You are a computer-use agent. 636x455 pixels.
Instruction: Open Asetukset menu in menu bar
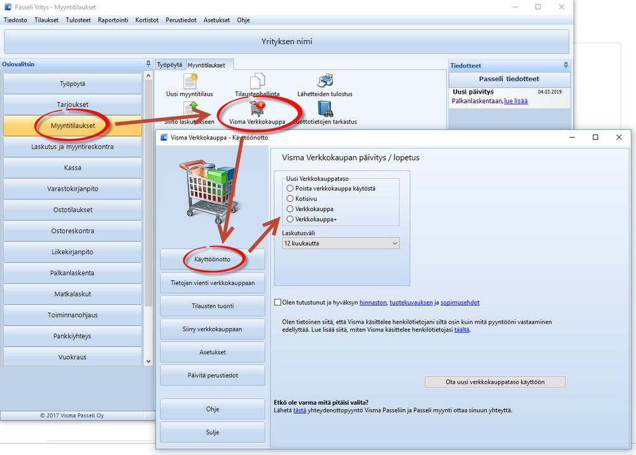click(216, 20)
